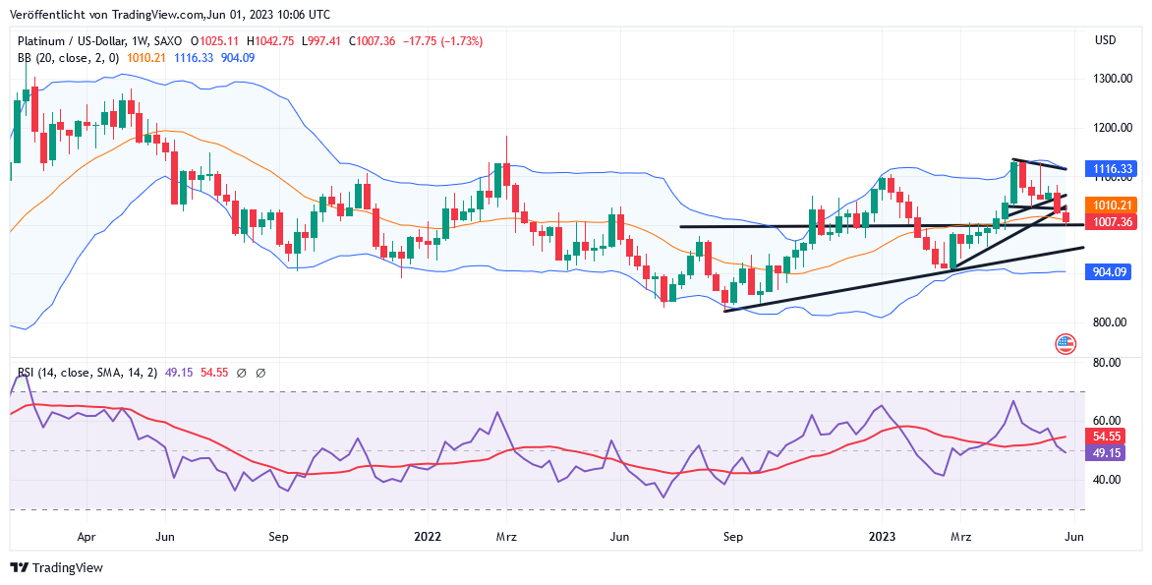This screenshot has width=1152, height=585.
Task: Click the orange 1010.21 basis price tag
Action: tap(1114, 205)
